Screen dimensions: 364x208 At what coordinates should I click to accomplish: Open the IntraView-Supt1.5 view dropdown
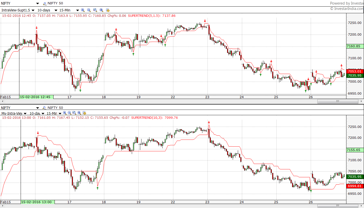[x=32, y=10]
